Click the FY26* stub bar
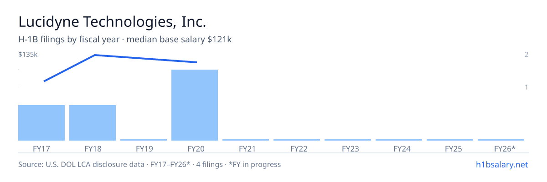 (501, 140)
